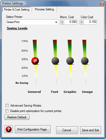Click the Cancel button
The image size is (106, 139).
pos(67,130)
